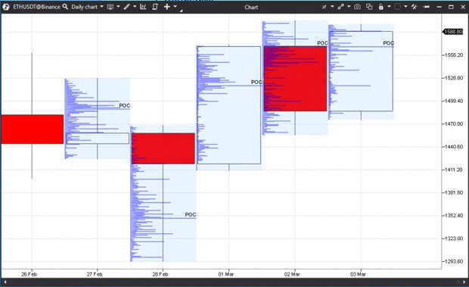The image size is (469, 287).
Task: Expand the dropdown next to plus icon
Action: (x=175, y=7)
